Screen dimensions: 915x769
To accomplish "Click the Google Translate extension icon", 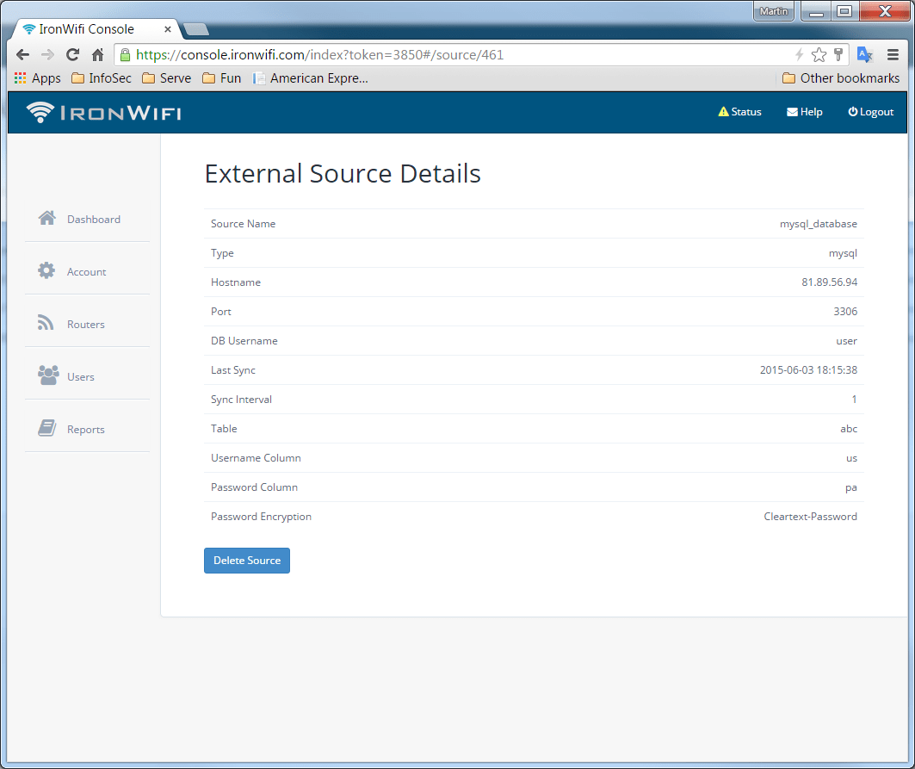I will [864, 55].
